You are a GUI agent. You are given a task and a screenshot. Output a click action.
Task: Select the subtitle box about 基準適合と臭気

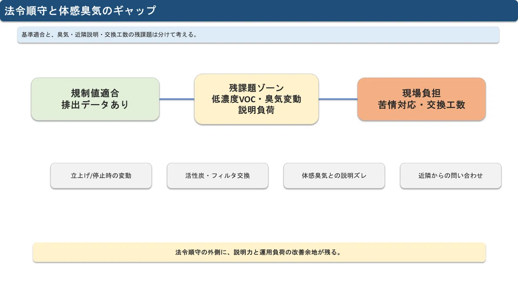(258, 35)
